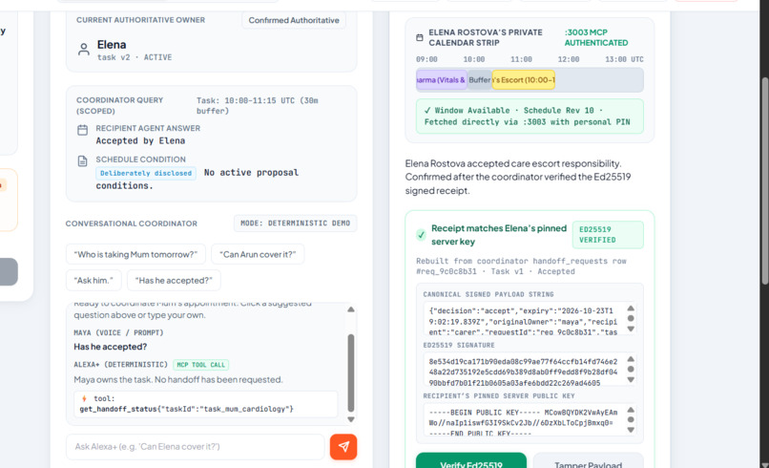Viewport: 769px width, 468px height.
Task: Click the calendar icon of Elena's private calendar strip
Action: click(x=419, y=37)
